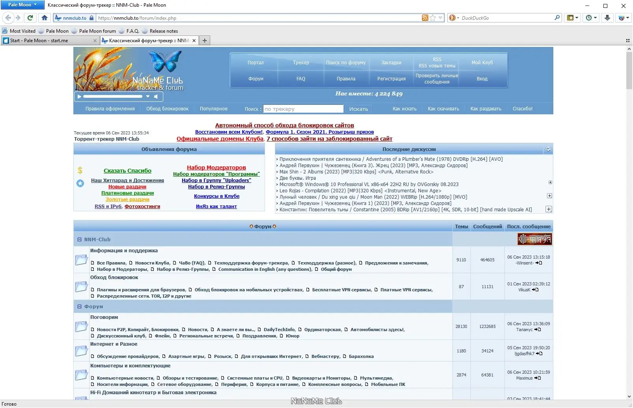The height and width of the screenshot is (408, 633).
Task: Click the dollar sign icon in forum announcements
Action: pos(80,170)
